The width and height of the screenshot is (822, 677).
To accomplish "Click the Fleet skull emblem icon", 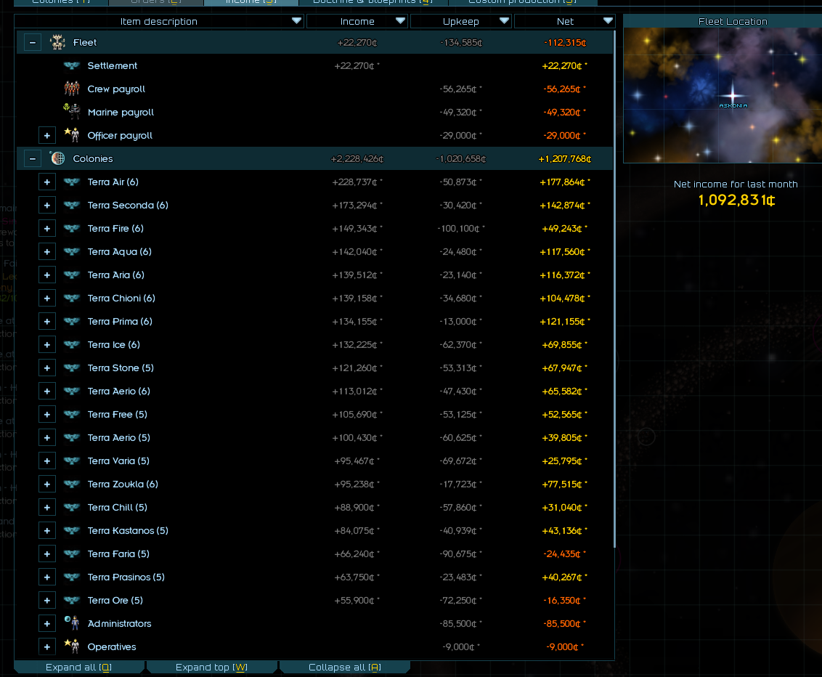I will (57, 42).
